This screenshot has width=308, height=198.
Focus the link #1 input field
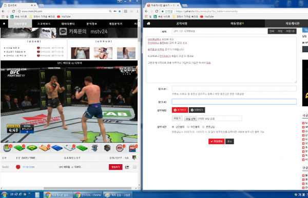[x=234, y=89]
